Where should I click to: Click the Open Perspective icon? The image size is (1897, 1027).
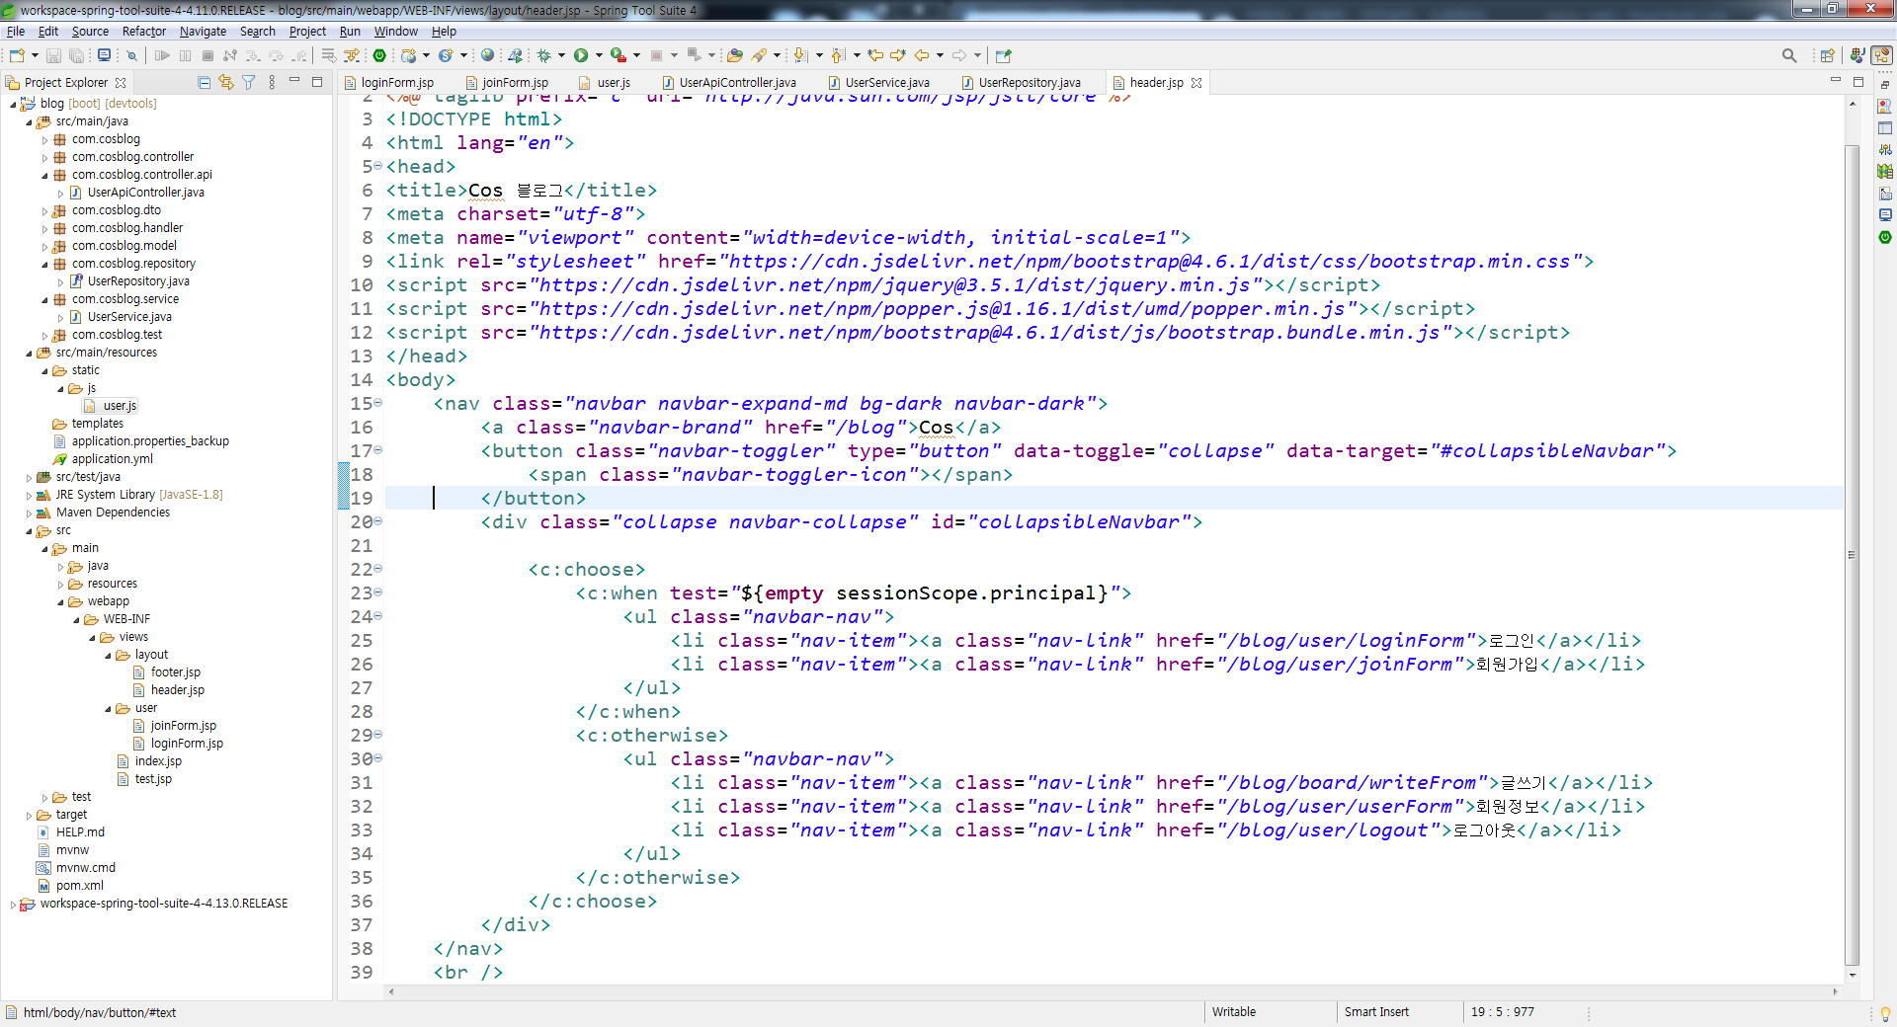coord(1827,55)
